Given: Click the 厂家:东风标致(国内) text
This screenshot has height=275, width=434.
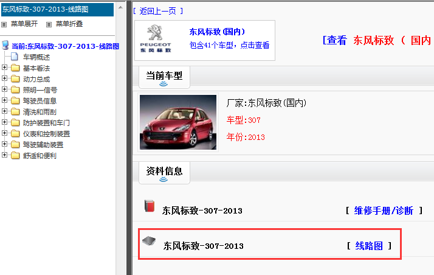Looking at the screenshot, I should 266,103.
